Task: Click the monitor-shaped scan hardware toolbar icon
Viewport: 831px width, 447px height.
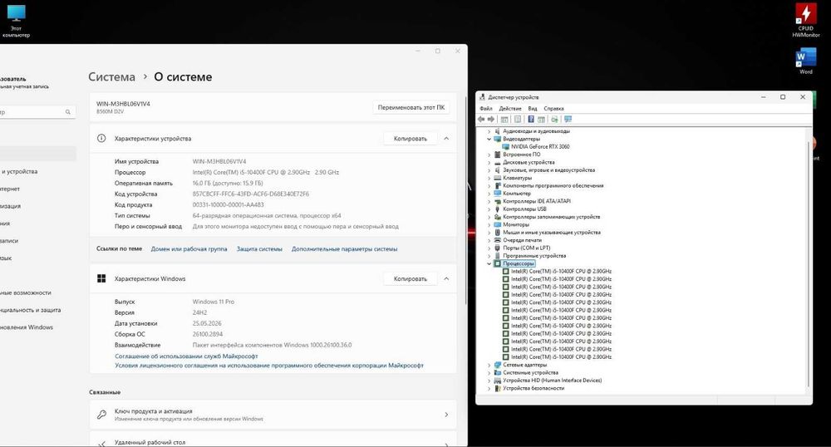Action: [x=568, y=119]
